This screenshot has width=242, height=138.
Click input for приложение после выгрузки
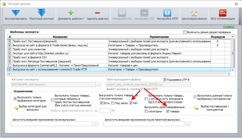coord(52,124)
